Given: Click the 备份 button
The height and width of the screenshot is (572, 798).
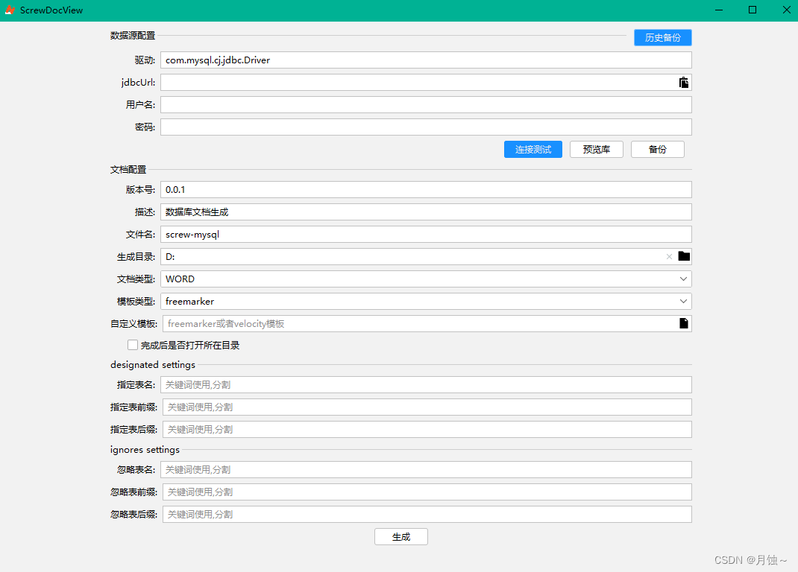Looking at the screenshot, I should click(x=657, y=149).
